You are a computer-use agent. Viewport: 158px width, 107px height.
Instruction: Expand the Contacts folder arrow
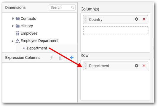pyautogui.click(x=13, y=19)
